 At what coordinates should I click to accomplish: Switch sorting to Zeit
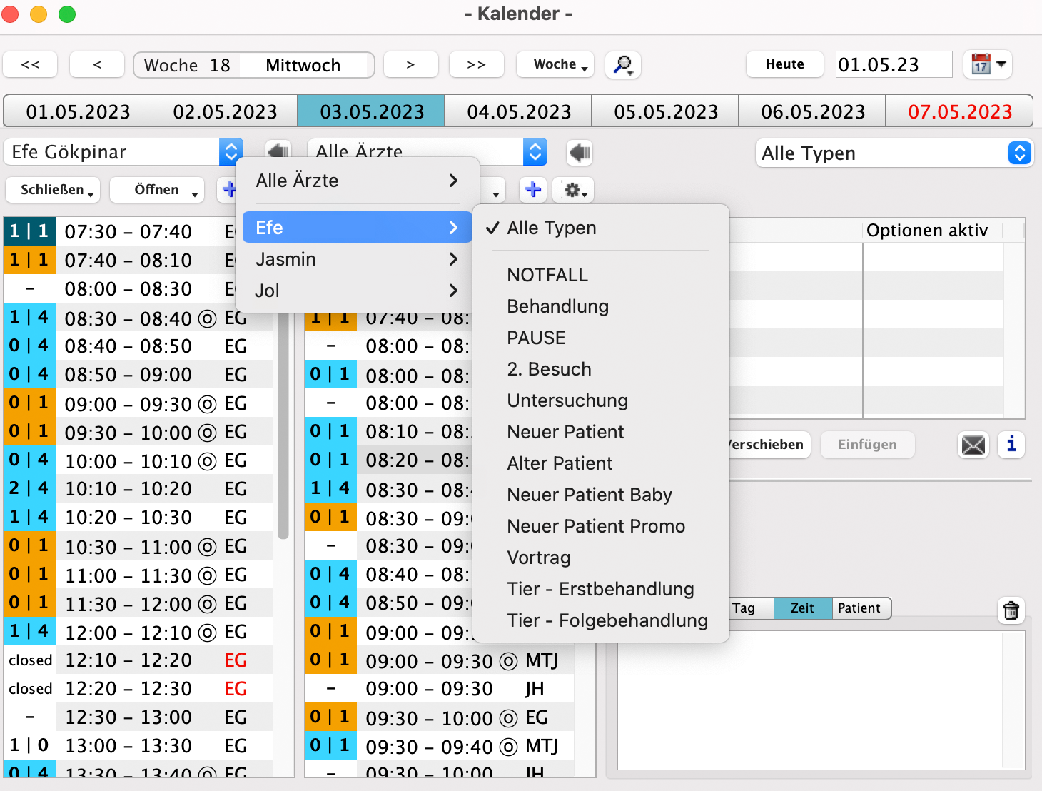click(x=802, y=608)
